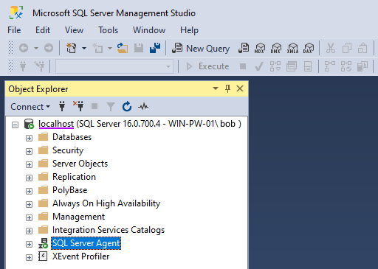
Task: Click the Paste icon
Action: (x=362, y=48)
